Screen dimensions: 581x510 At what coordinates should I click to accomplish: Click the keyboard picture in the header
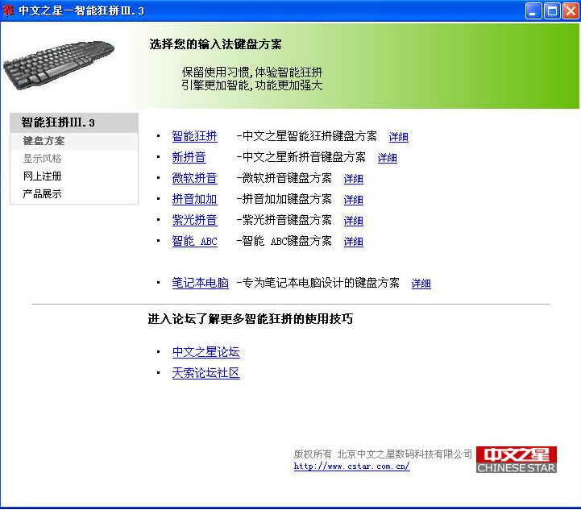59,64
